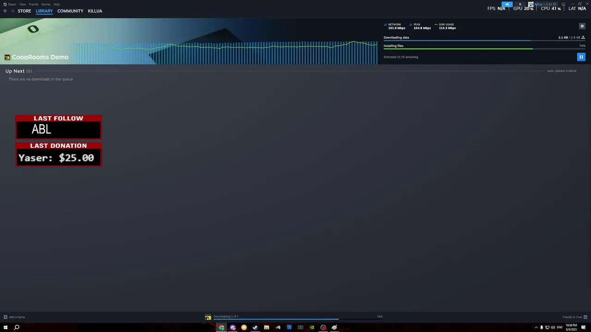Click the Peak 104.8 Mbps stat

420,26
